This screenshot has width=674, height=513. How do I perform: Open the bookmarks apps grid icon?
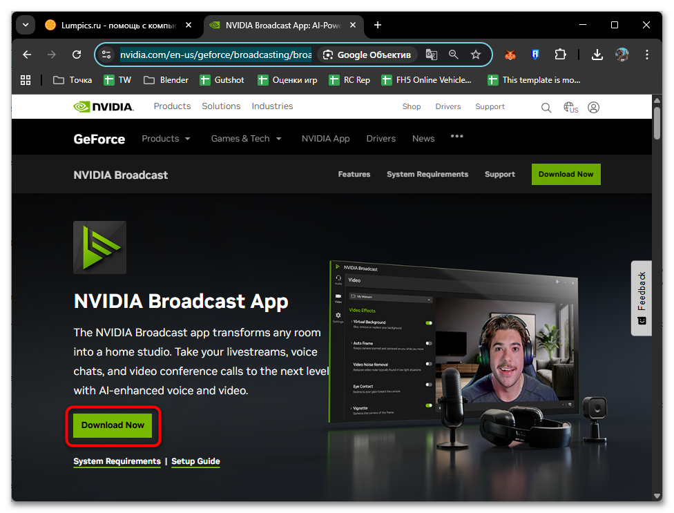click(26, 80)
